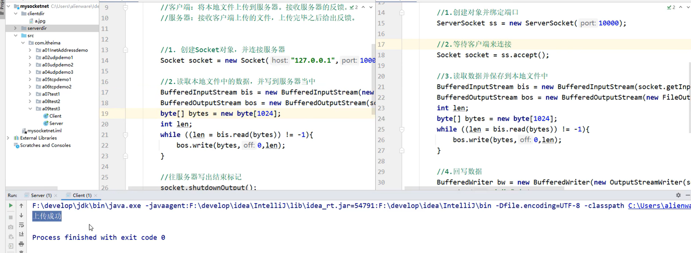Click the External Libraries bars icon
This screenshot has height=253, width=691.
pyautogui.click(x=17, y=138)
